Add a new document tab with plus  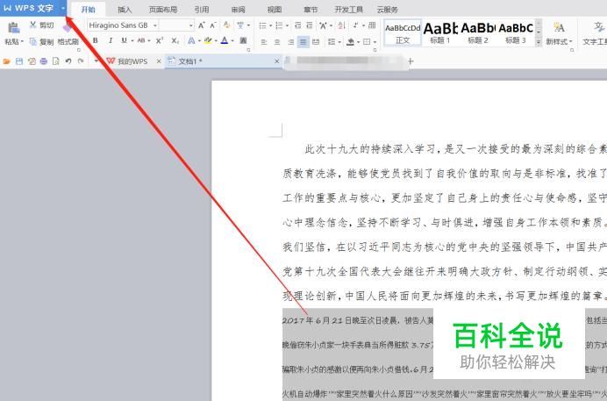(x=411, y=61)
